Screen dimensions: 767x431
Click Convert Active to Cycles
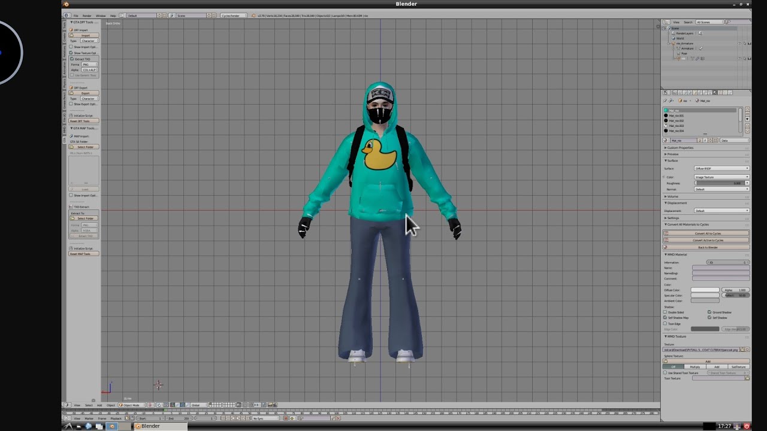click(x=706, y=240)
